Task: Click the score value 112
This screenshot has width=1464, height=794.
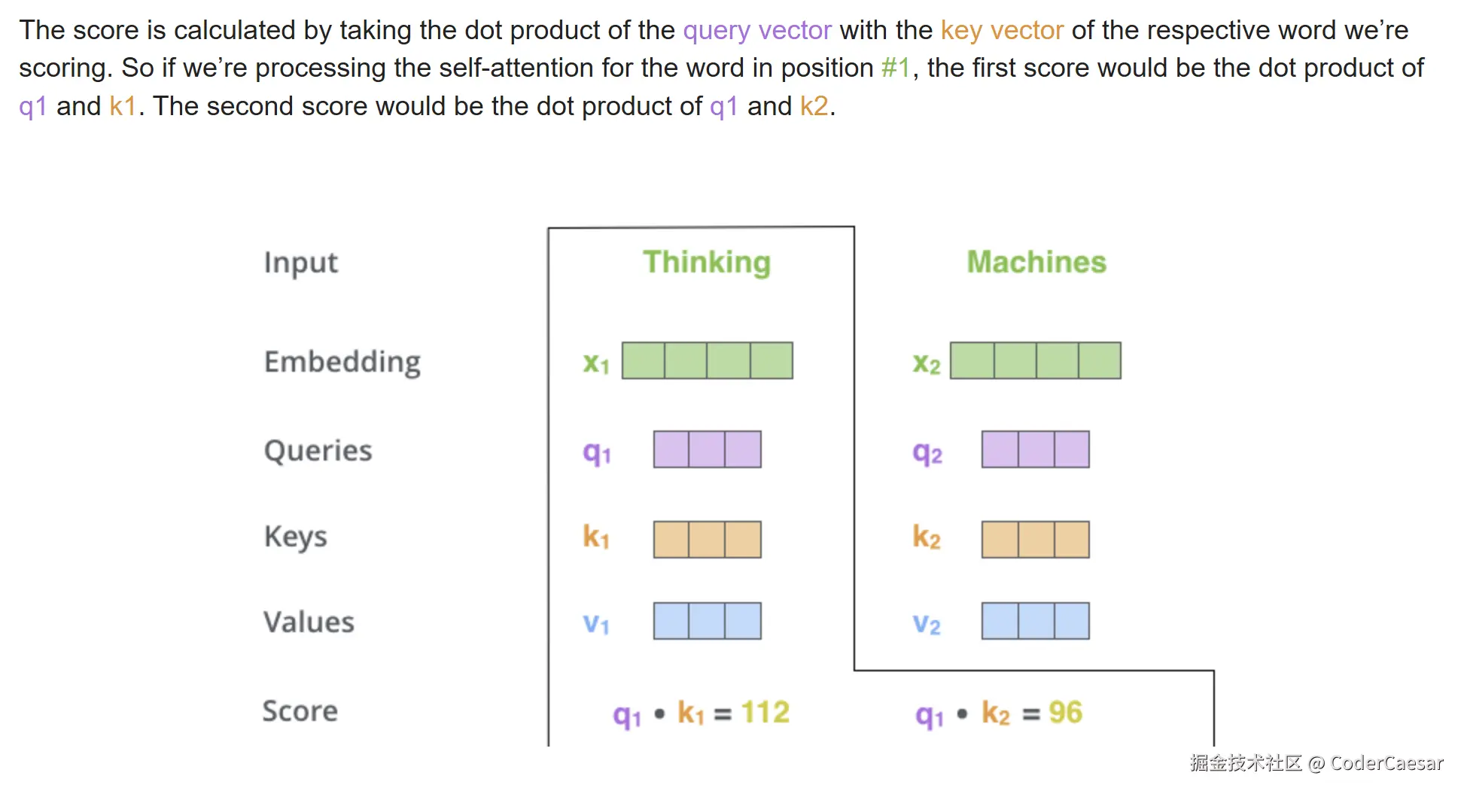Action: coord(765,712)
